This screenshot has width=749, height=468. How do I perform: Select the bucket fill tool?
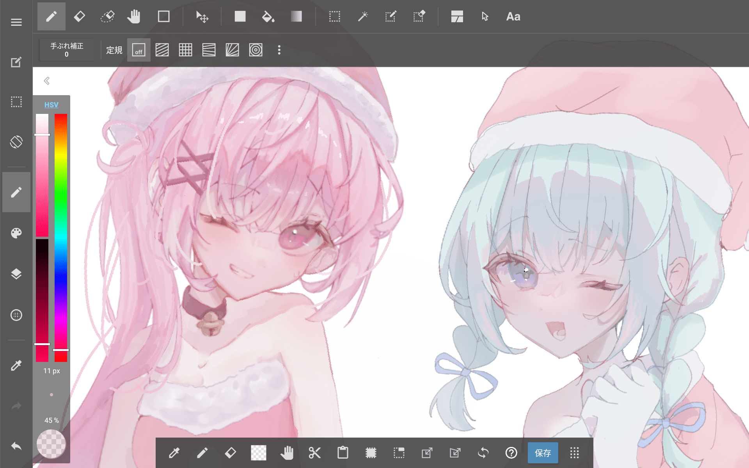(268, 16)
